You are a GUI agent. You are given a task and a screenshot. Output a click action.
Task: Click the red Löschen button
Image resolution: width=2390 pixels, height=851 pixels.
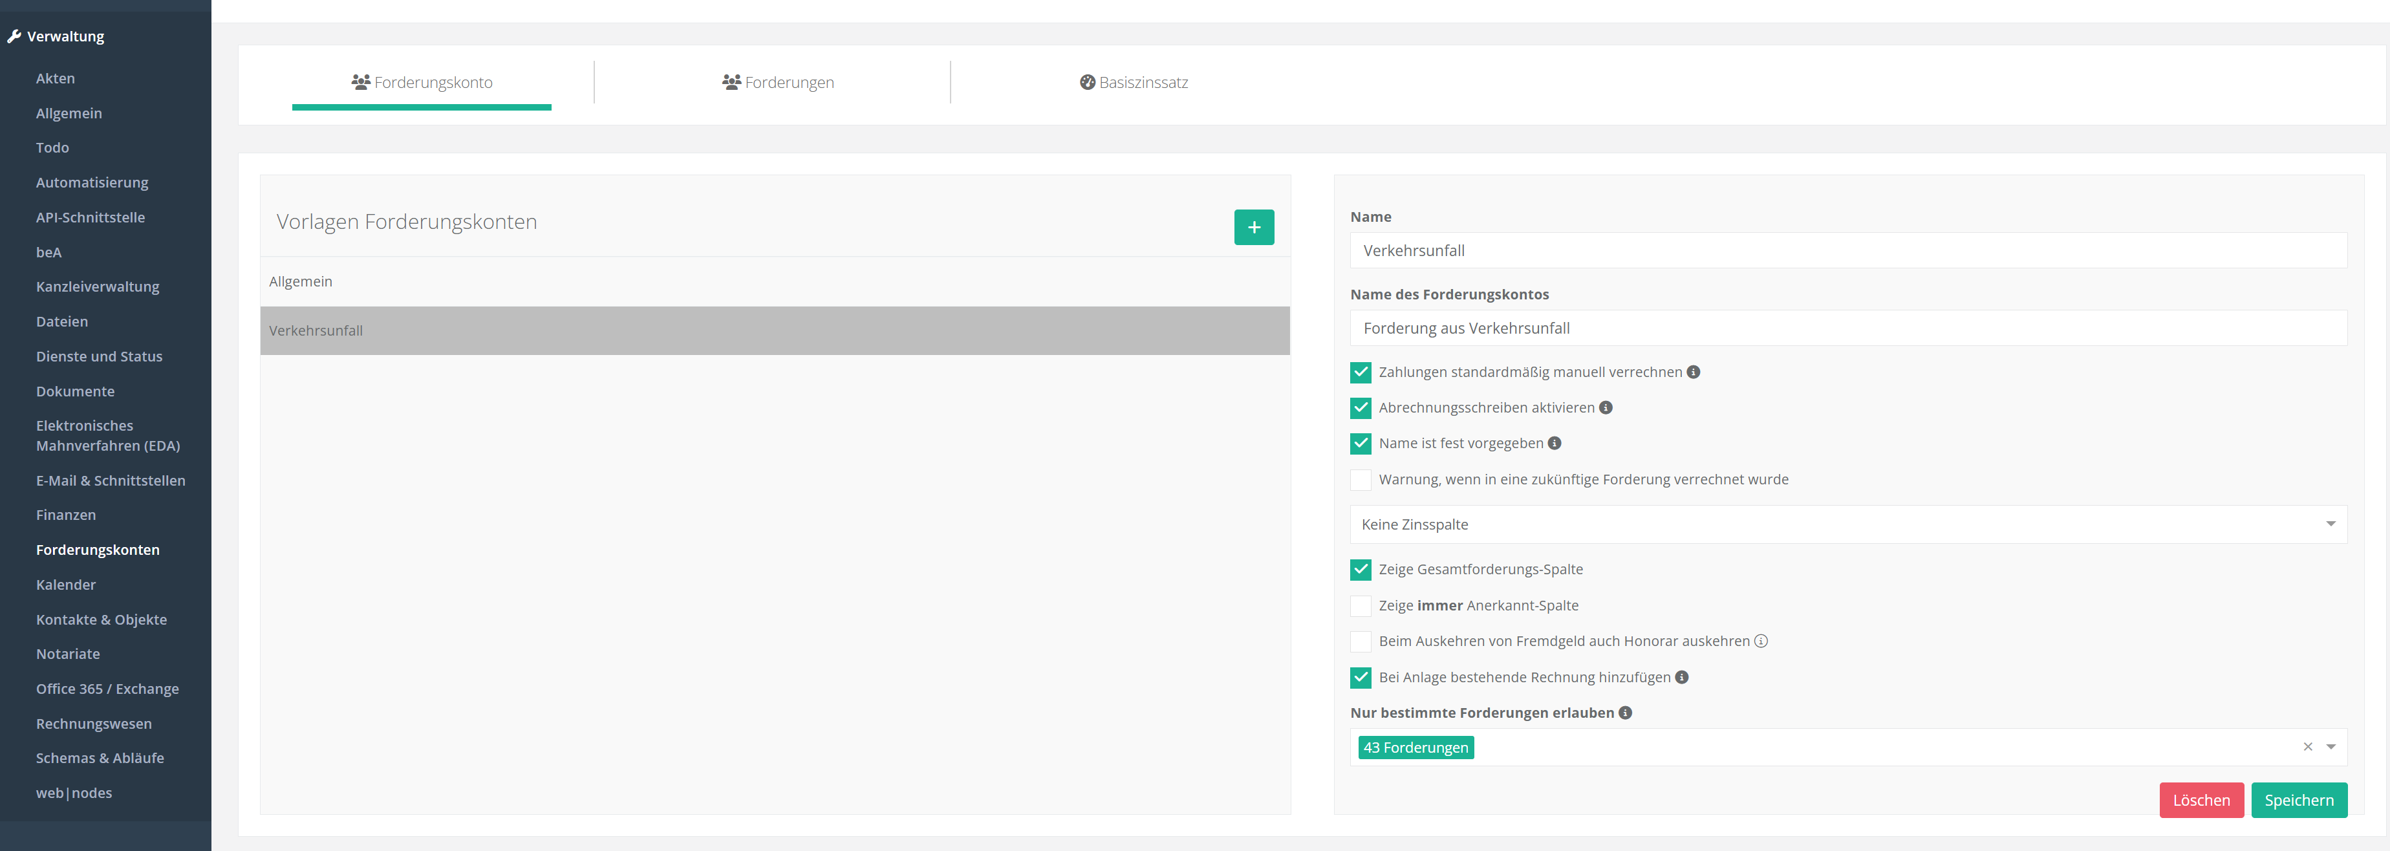2201,800
